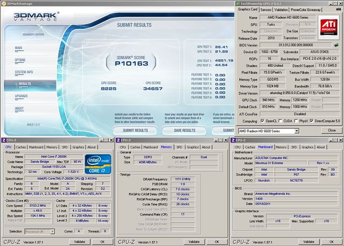Click the GPU-Z window title icon
This screenshot has height=246, width=344.
pos(238,4)
